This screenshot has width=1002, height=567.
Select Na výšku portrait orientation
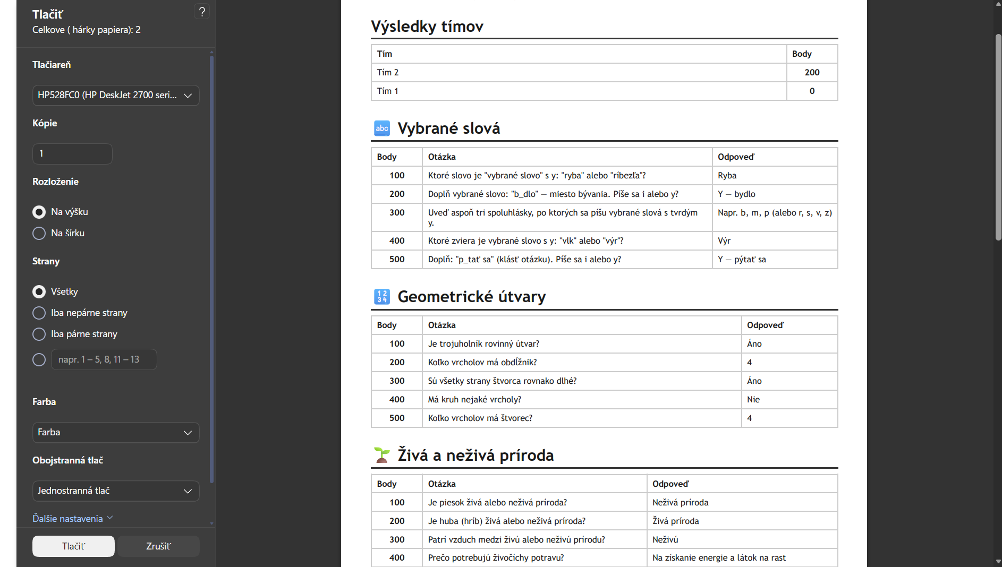tap(39, 212)
